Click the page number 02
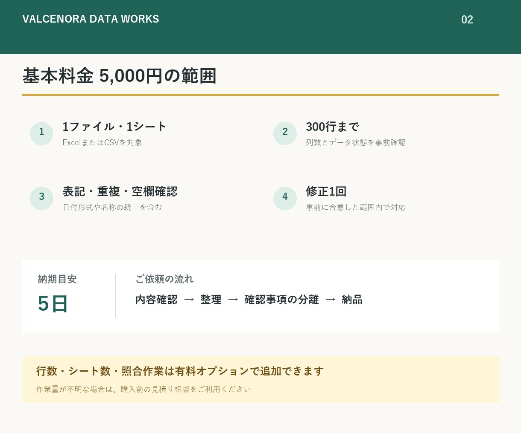This screenshot has height=433, width=521. 467,20
